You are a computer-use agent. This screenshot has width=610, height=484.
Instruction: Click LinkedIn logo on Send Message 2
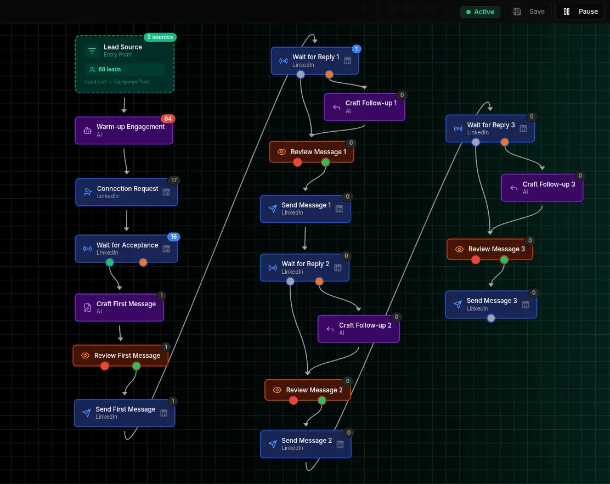[340, 444]
